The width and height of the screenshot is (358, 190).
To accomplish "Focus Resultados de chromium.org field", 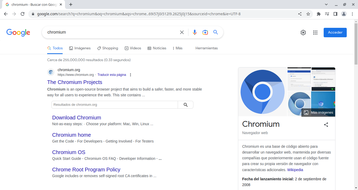I will (x=115, y=105).
